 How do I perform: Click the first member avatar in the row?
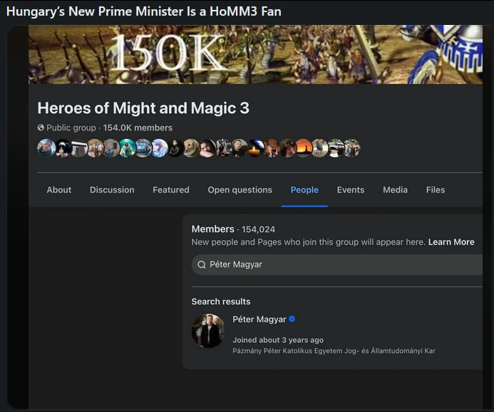(x=46, y=148)
